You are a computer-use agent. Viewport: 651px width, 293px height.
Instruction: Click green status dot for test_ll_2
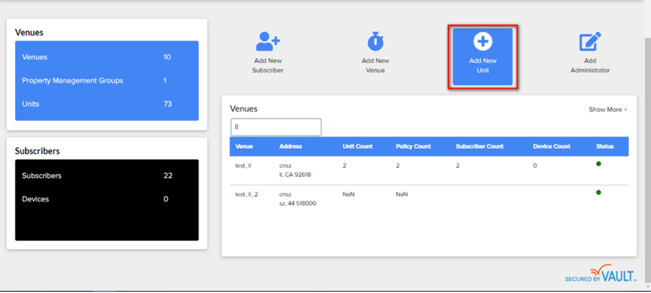click(599, 193)
